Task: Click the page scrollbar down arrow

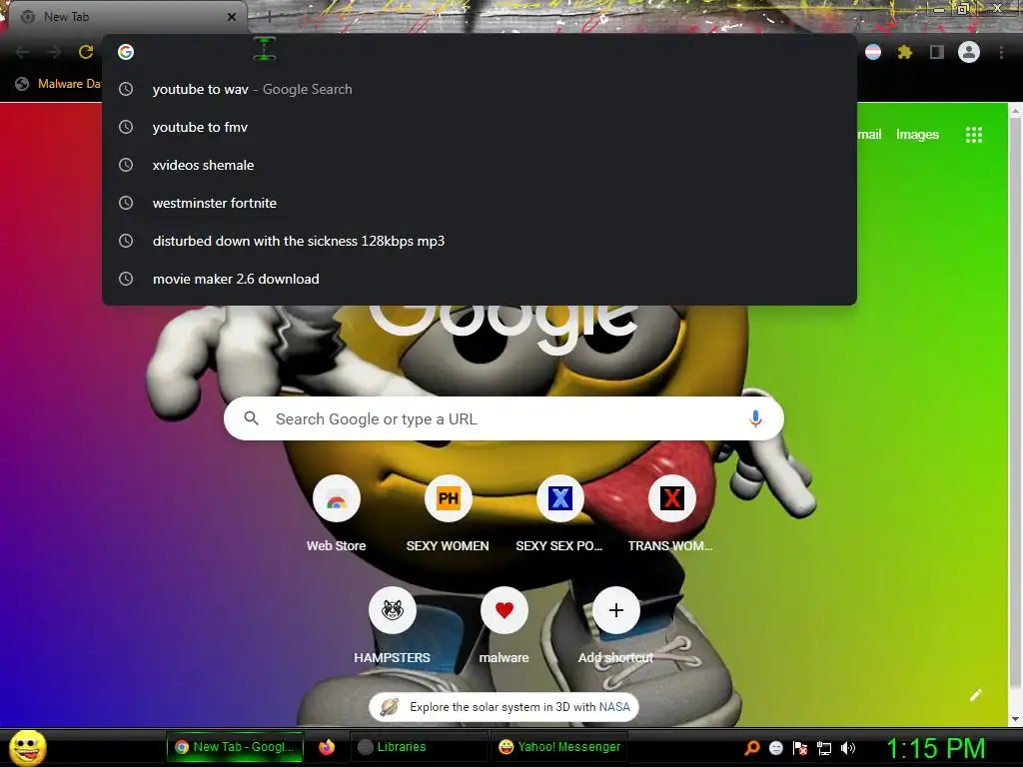Action: 1016,719
